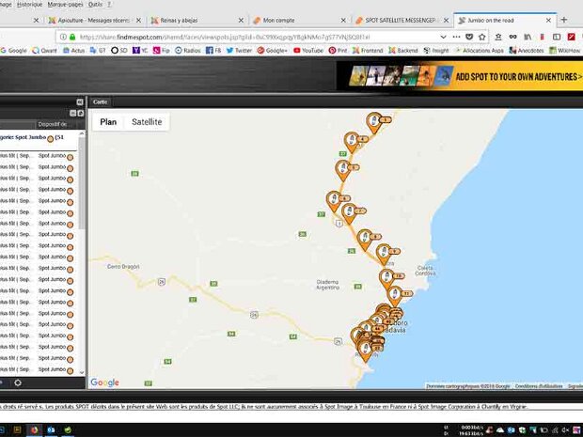Save the page to Pocket
This screenshot has height=437, width=583.
[x=469, y=37]
